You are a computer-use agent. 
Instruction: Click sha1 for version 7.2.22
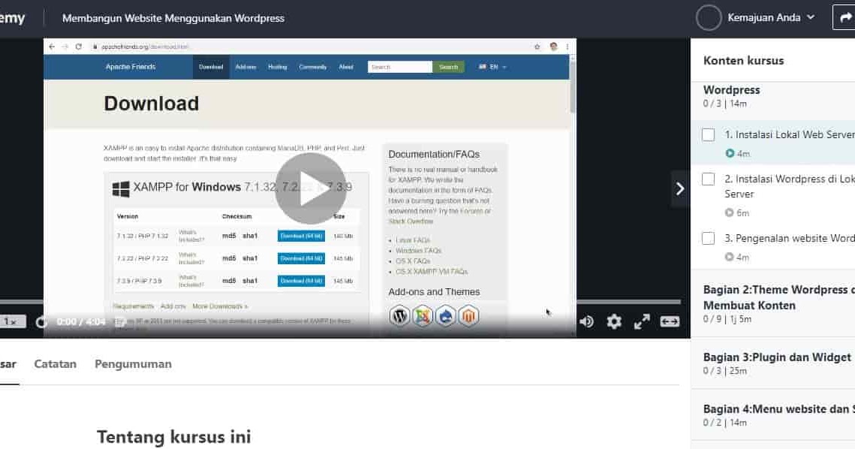250,258
